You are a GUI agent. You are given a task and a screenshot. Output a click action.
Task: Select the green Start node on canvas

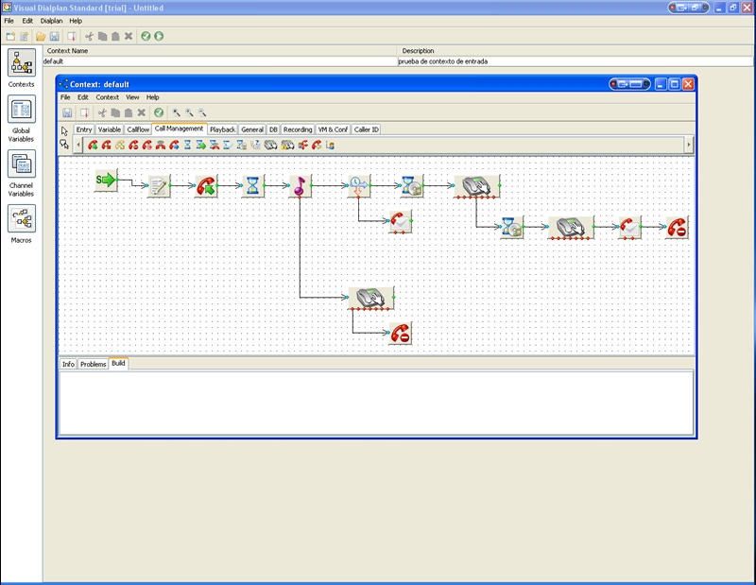(105, 179)
